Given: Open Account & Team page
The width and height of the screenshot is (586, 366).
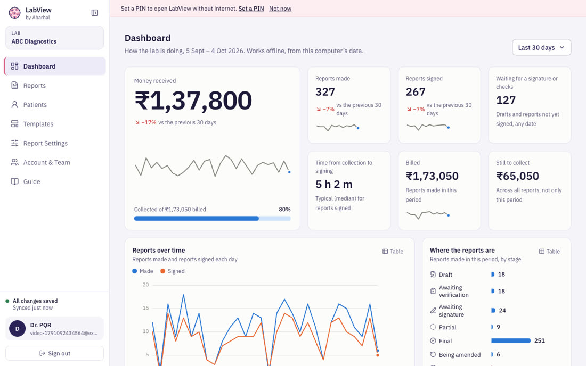Looking at the screenshot, I should [x=55, y=162].
